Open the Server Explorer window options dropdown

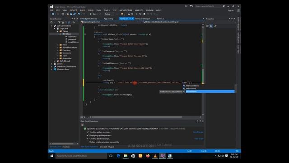point(72,19)
